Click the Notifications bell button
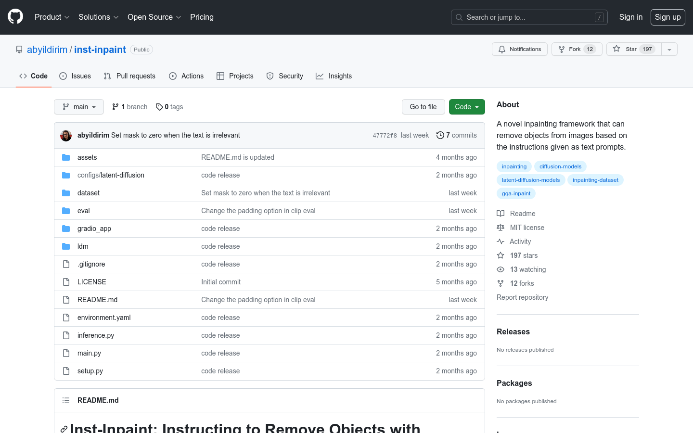Screen dimensions: 693x433 (520, 49)
